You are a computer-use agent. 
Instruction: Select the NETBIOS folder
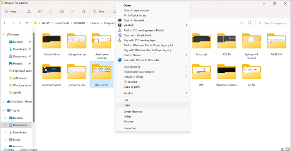coord(276,44)
